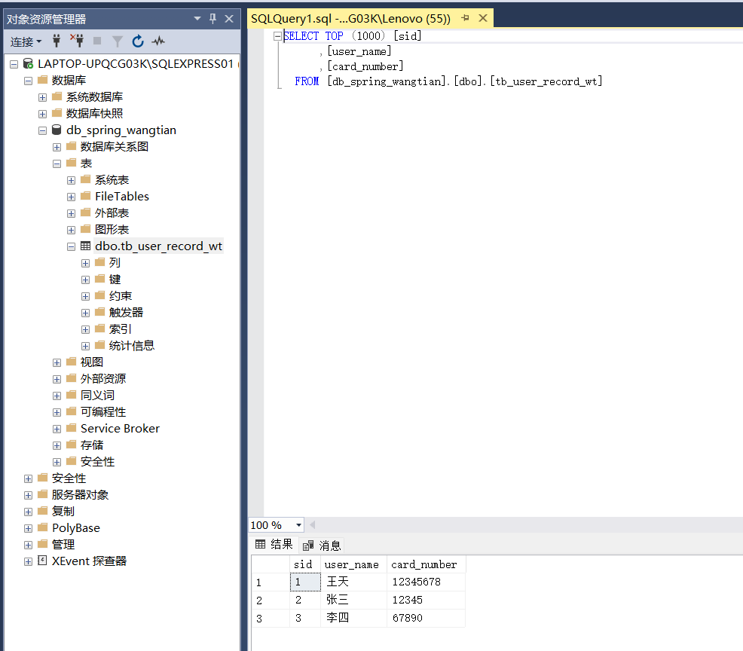Collapse the dbo.tb_user_record_wt table node
743x651 pixels.
(x=71, y=246)
